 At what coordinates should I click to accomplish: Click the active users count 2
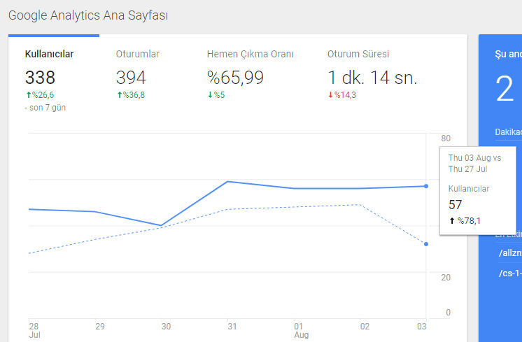(x=505, y=89)
